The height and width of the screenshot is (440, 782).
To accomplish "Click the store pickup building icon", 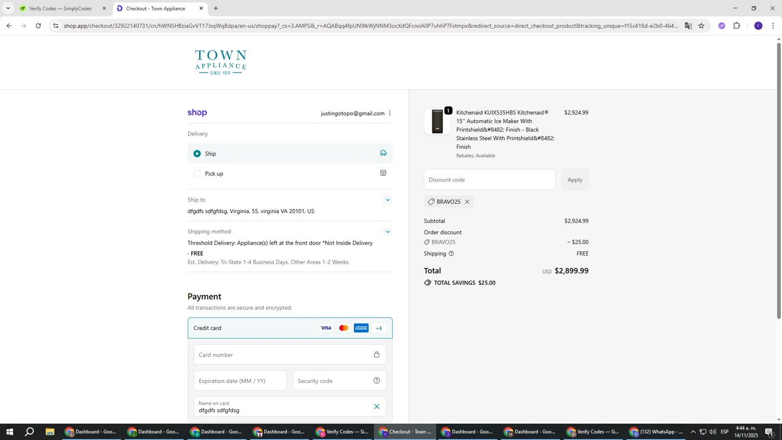I will coord(383,173).
